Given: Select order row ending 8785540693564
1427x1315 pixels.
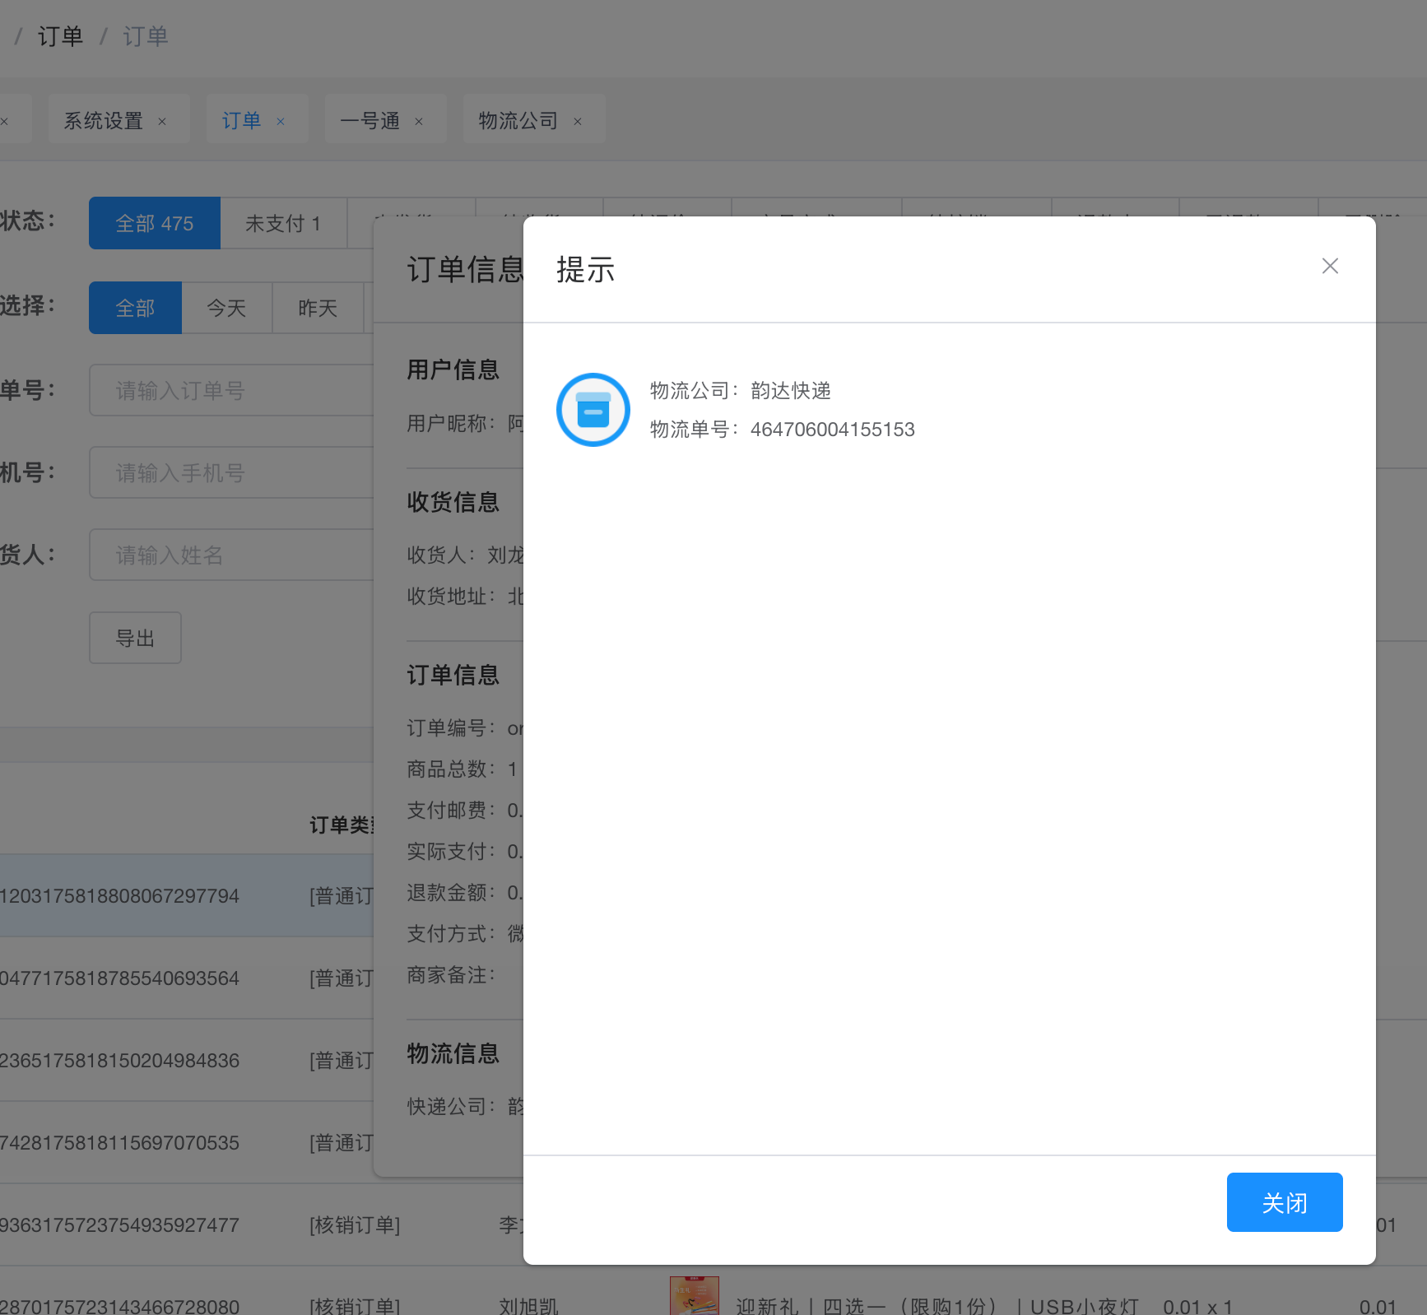Looking at the screenshot, I should 187,978.
